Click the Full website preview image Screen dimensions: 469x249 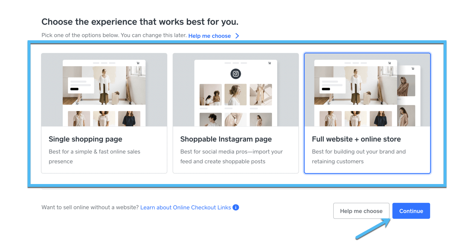click(367, 90)
